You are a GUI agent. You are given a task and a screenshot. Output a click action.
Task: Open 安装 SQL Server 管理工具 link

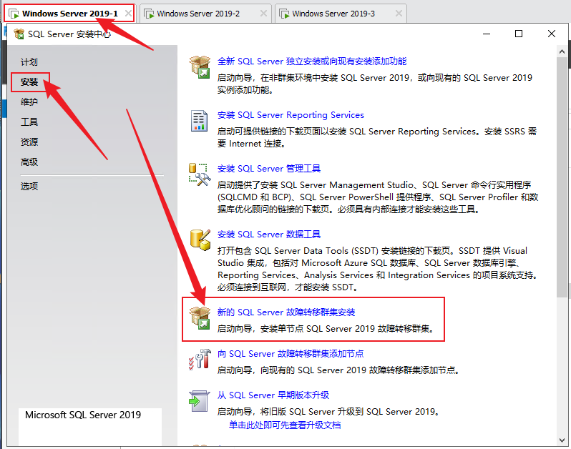(x=269, y=169)
